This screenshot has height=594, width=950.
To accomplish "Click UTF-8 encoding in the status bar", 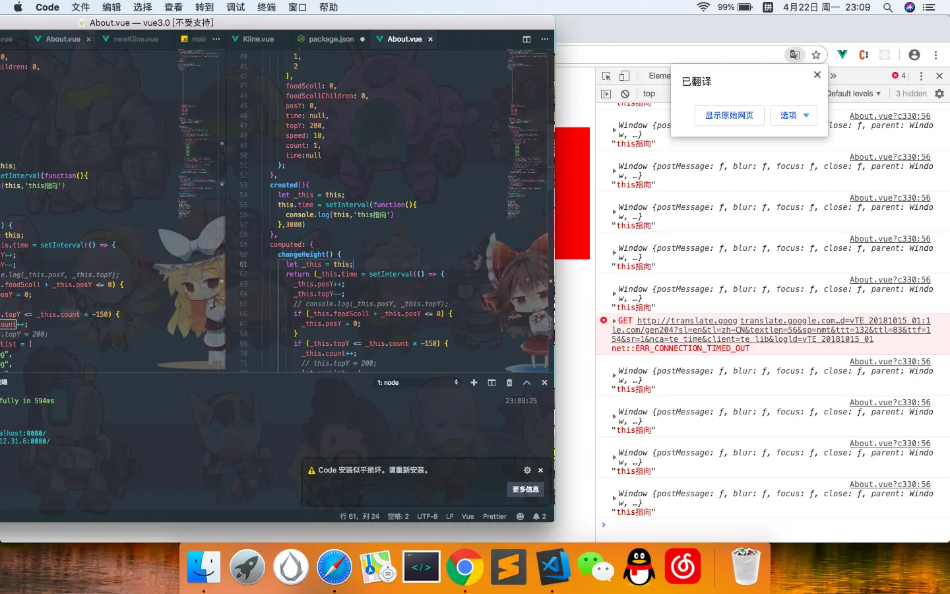I will pos(427,517).
